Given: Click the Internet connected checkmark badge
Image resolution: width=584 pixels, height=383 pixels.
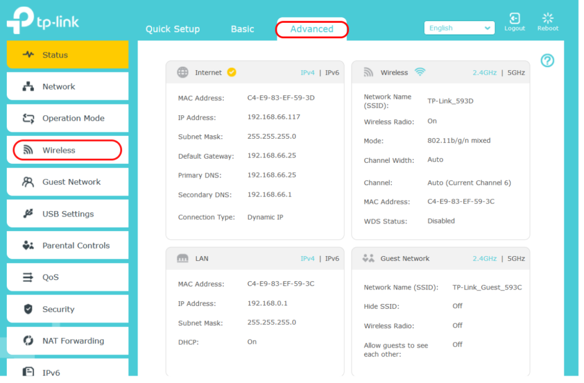Looking at the screenshot, I should click(x=232, y=72).
